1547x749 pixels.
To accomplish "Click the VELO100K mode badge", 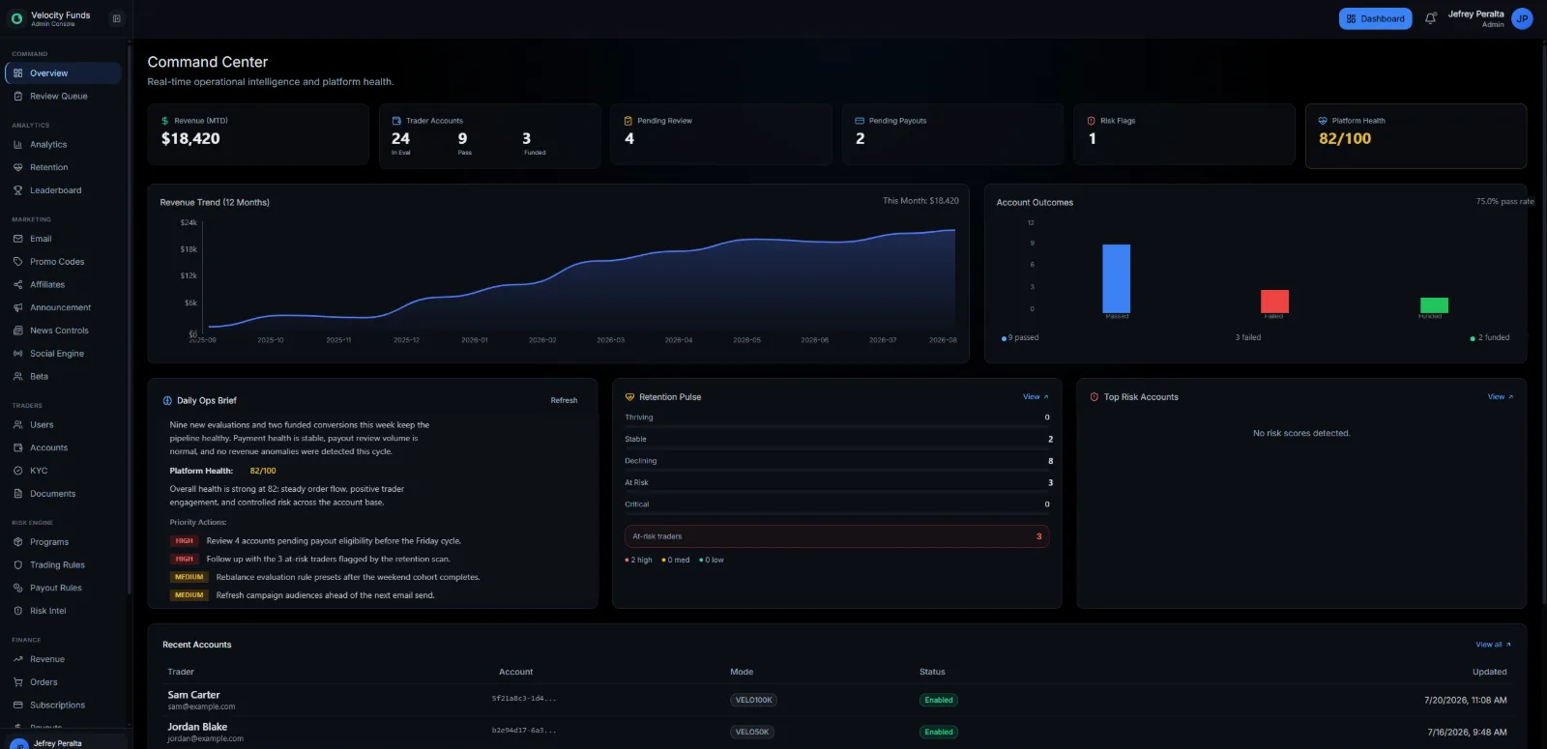I will 754,700.
